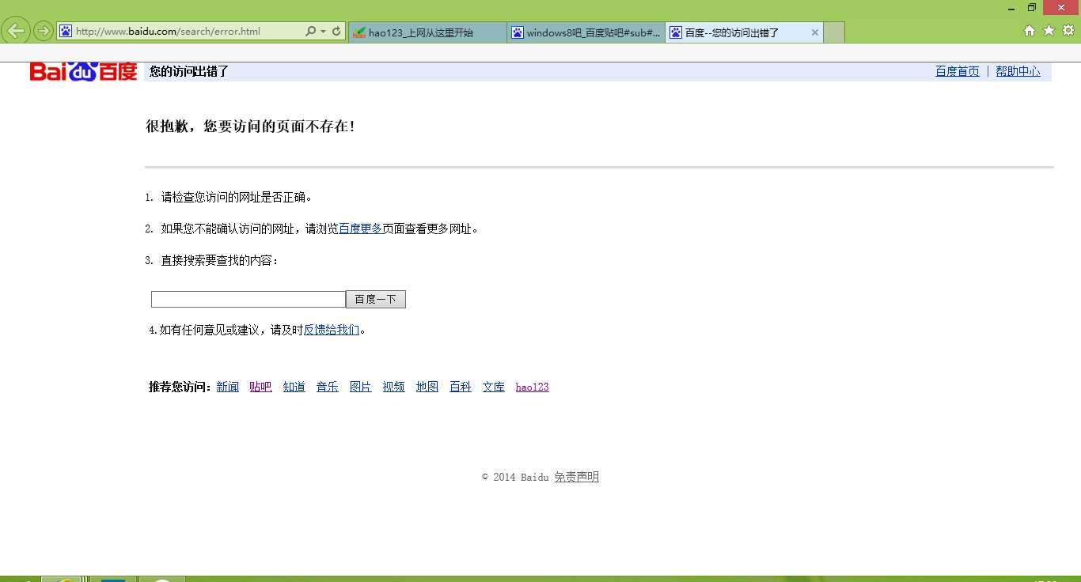Open the 地图 recommended link
This screenshot has width=1081, height=582.
[x=427, y=387]
